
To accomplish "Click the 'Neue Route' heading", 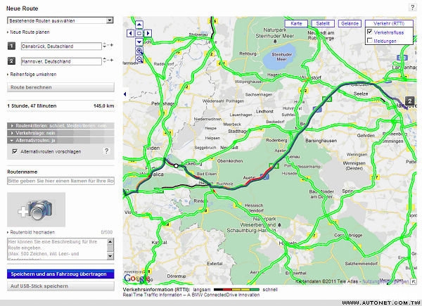I will click(22, 8).
